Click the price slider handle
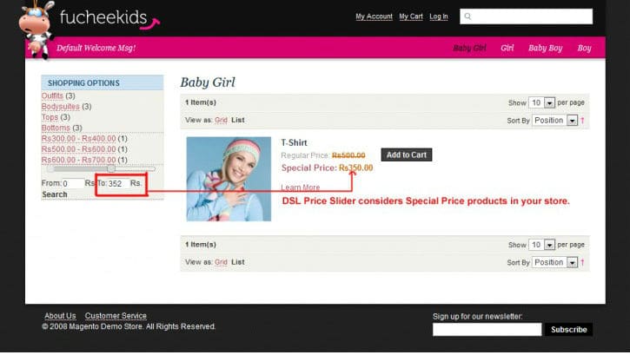The width and height of the screenshot is (630, 355). [111, 169]
